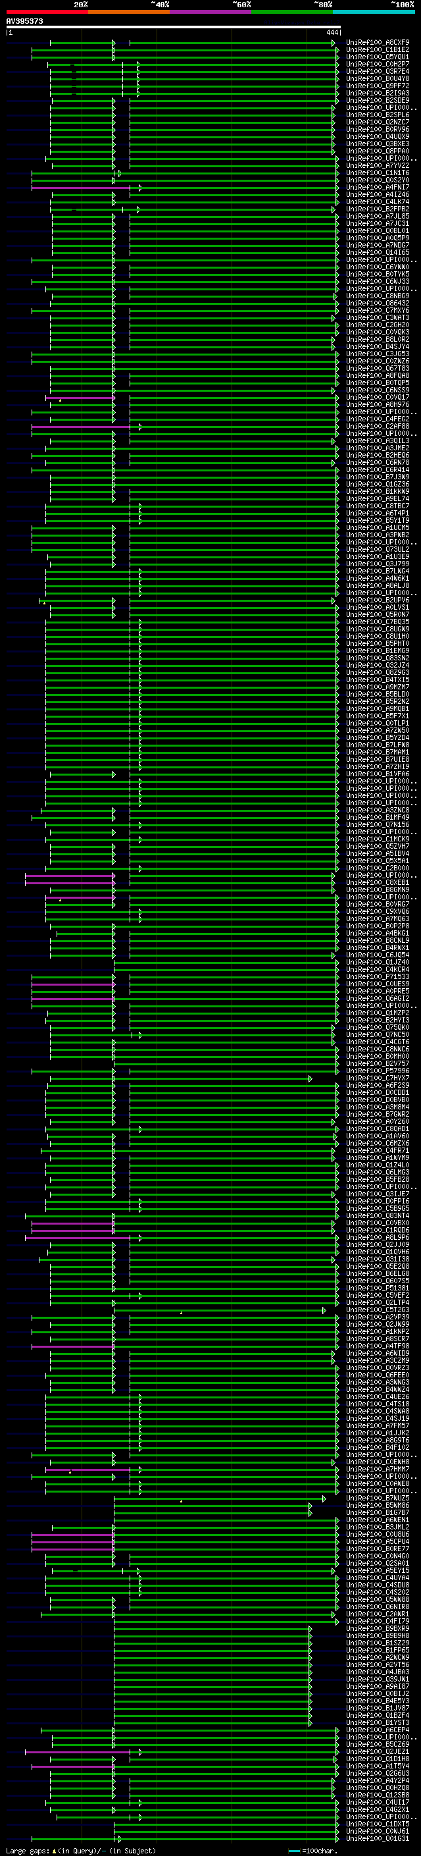Click the green ~80% identity legend bar
The height and width of the screenshot is (1856, 421).
pyautogui.click(x=292, y=13)
